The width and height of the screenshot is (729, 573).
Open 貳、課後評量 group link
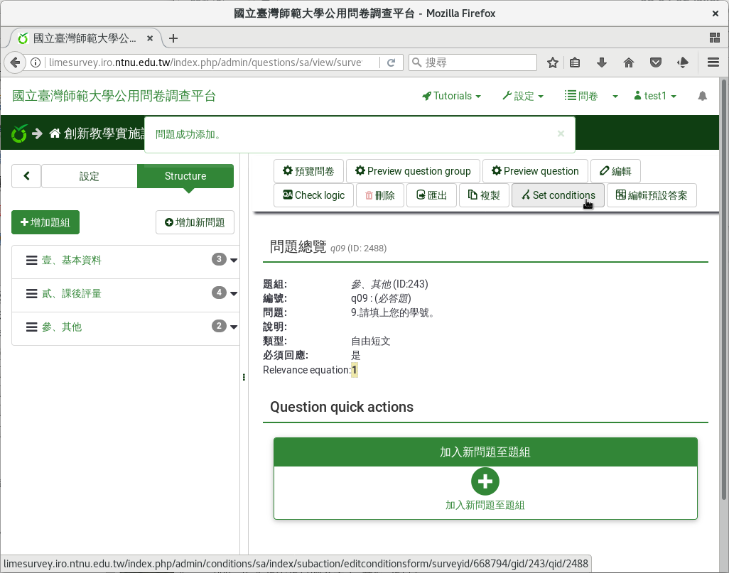(x=72, y=294)
